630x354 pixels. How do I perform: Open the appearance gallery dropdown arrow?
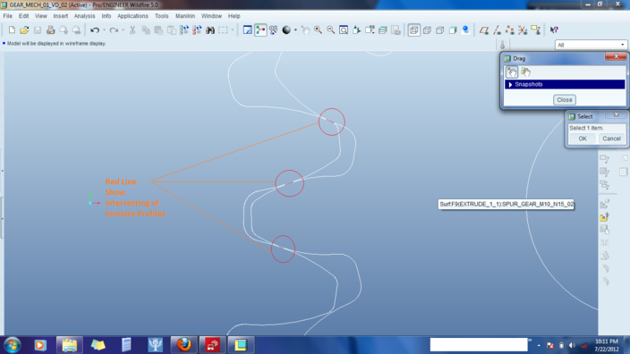pyautogui.click(x=295, y=30)
